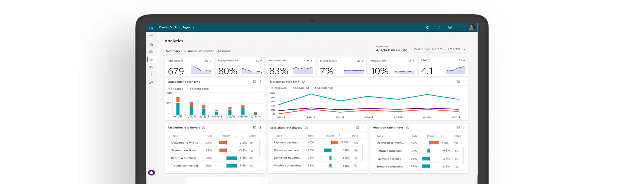Open Analytics icon in sidebar
The height and width of the screenshot is (184, 630).
pos(151,59)
